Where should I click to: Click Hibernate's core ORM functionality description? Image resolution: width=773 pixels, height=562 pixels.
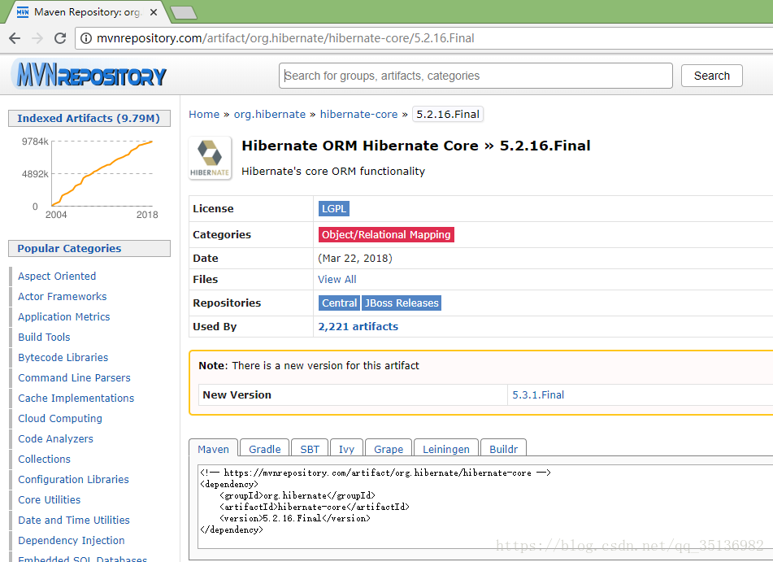coord(333,172)
